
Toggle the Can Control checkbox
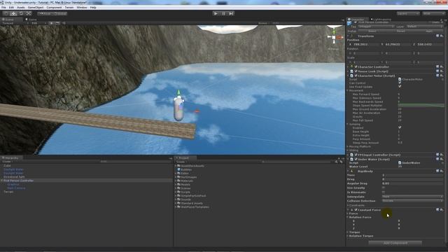tap(400, 83)
